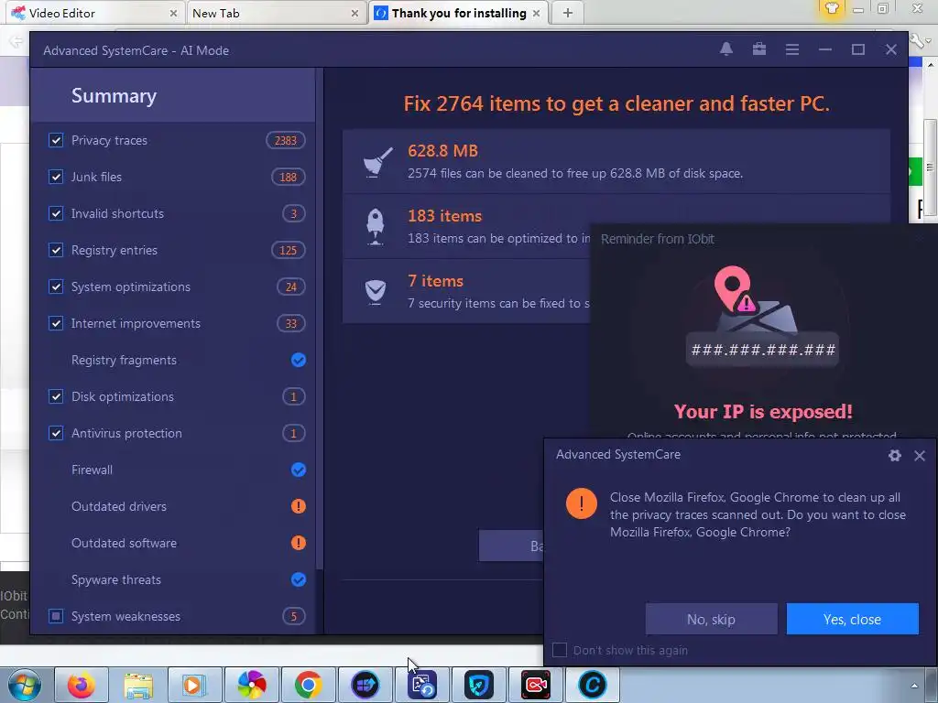Uncheck Internet improvements checkbox
938x703 pixels.
click(x=56, y=323)
